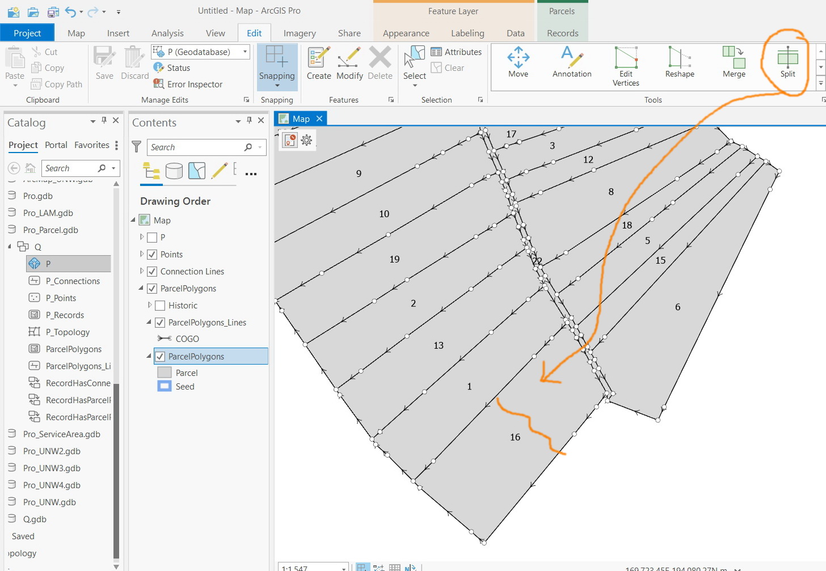Click the undo arrow in quick access toolbar

pyautogui.click(x=70, y=11)
